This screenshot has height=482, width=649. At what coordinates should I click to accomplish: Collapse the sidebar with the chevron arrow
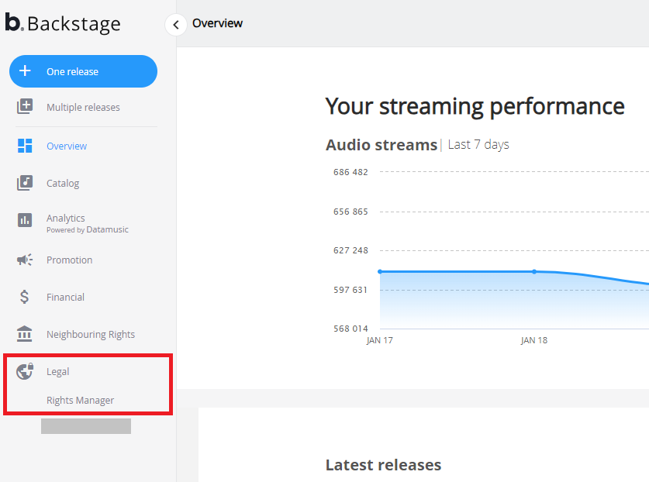pyautogui.click(x=176, y=25)
